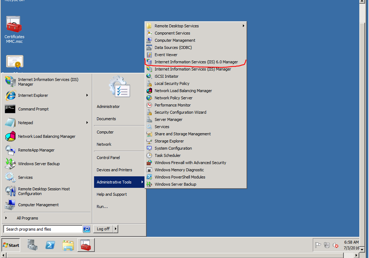Click the Performance Monitor icon

coord(149,105)
